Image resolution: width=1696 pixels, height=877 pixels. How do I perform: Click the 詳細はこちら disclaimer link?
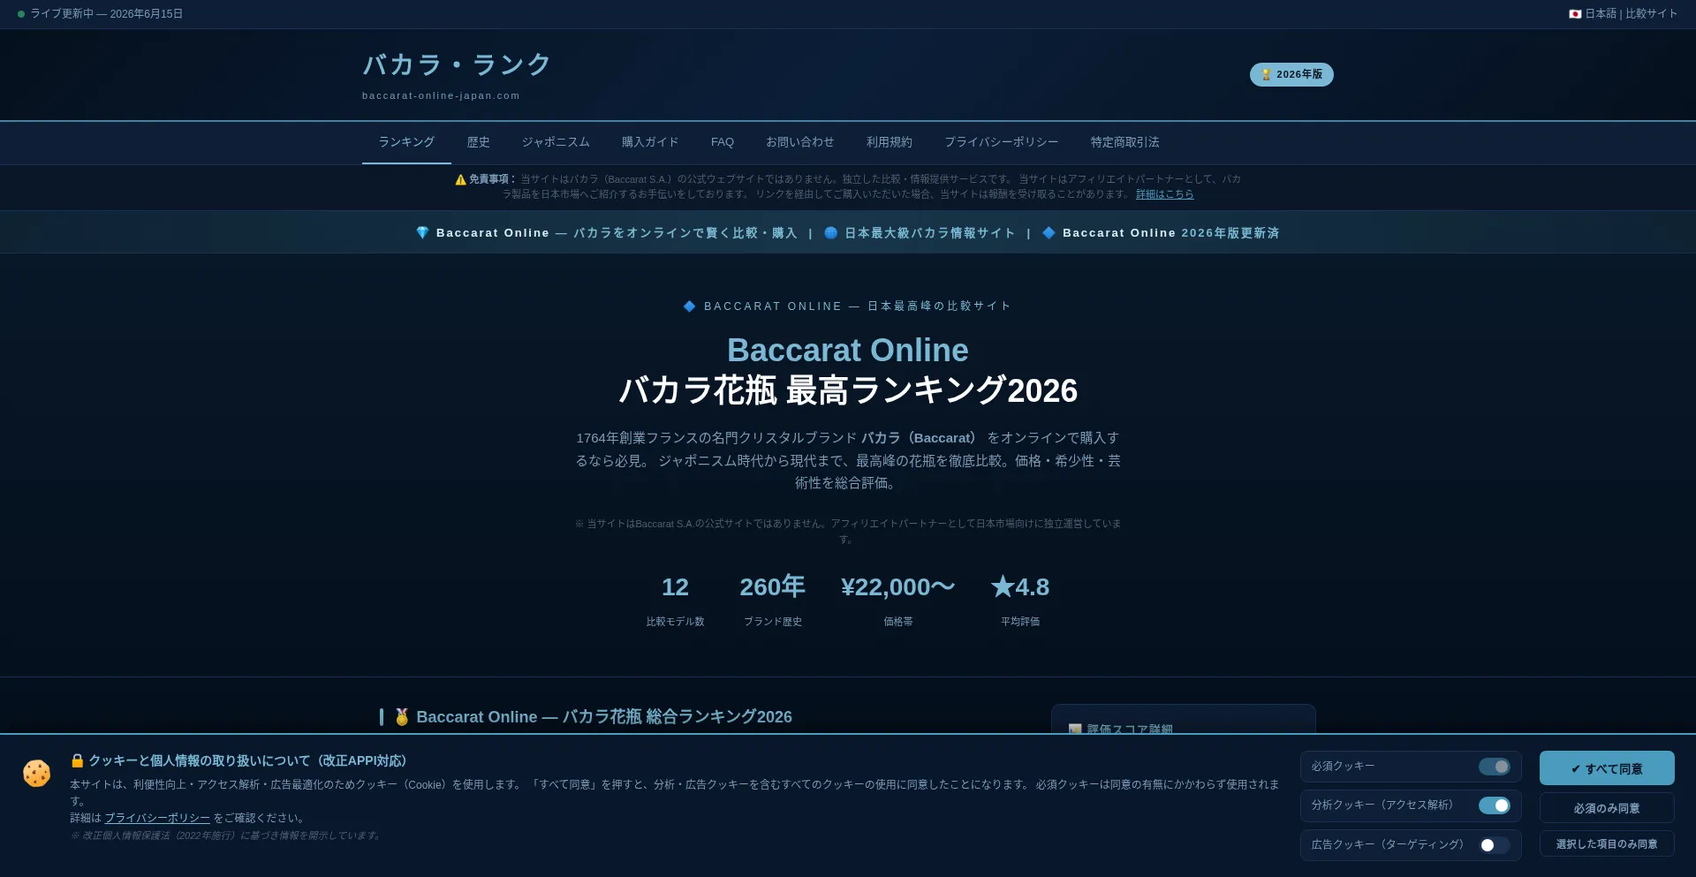1164,194
